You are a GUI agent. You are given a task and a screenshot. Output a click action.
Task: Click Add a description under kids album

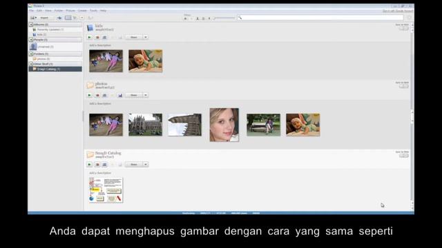(100, 45)
